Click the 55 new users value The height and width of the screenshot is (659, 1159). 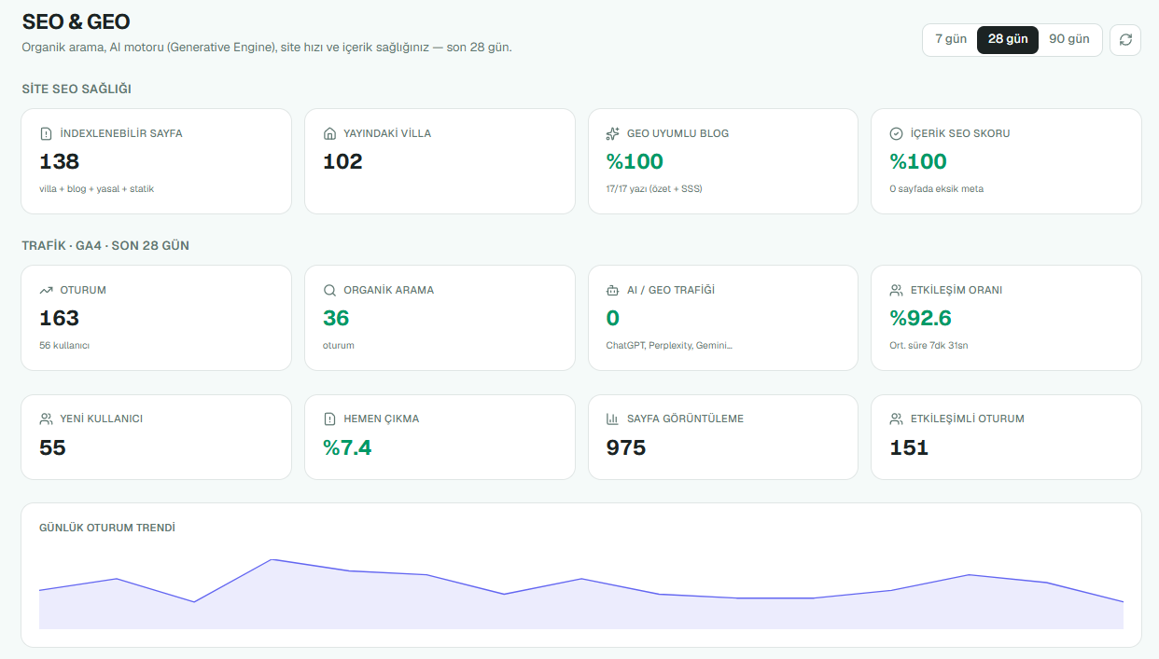52,447
